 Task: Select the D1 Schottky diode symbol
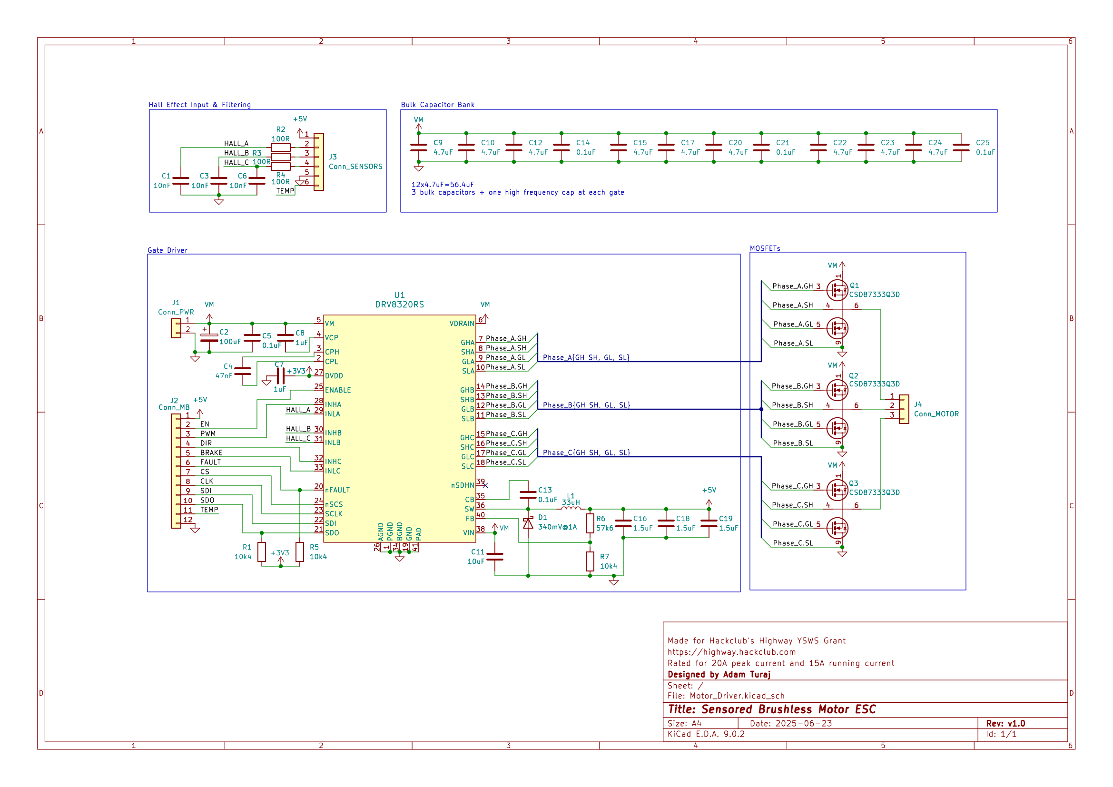(528, 523)
